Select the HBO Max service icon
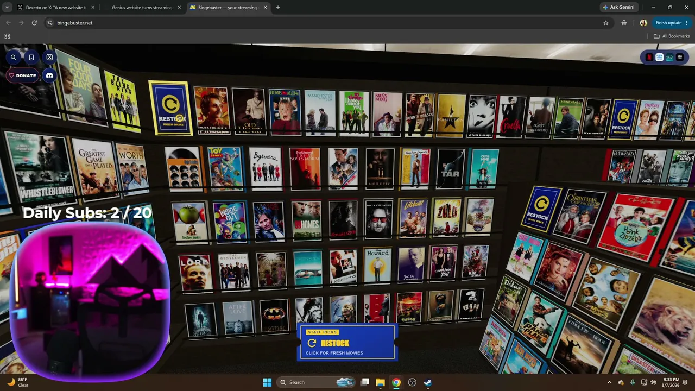 pos(680,57)
